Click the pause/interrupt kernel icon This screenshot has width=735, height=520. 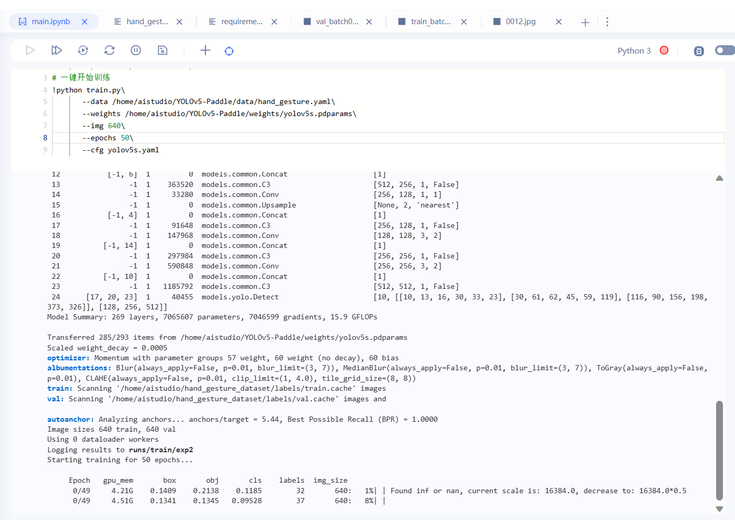click(136, 50)
